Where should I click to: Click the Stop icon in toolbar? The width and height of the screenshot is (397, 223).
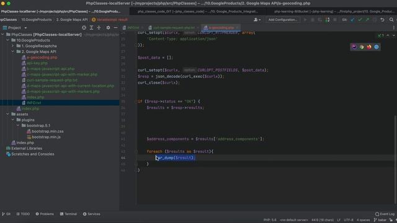click(x=335, y=20)
